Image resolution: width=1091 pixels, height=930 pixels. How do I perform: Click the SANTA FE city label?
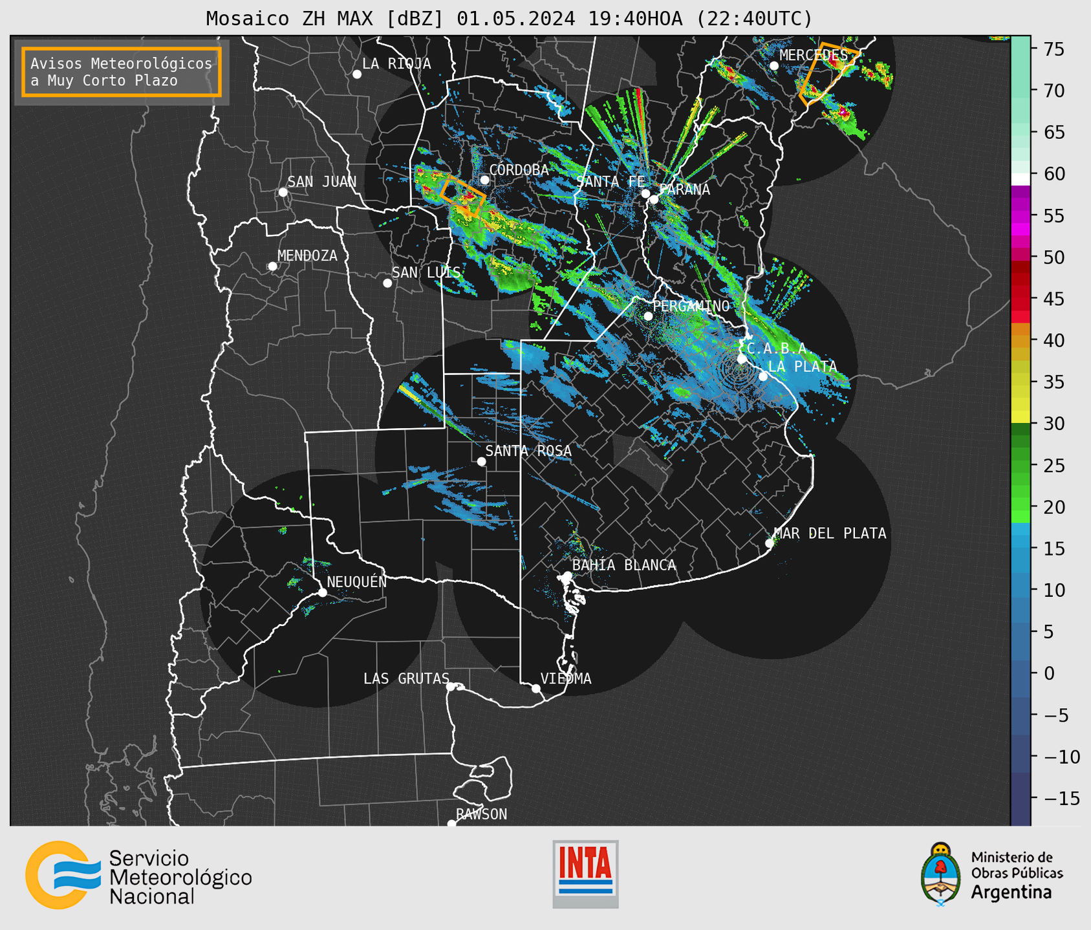tap(610, 182)
